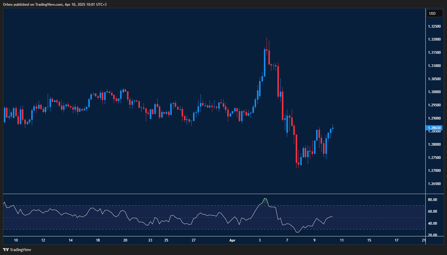Select the 1.30000 price axis label
This screenshot has width=447, height=255.
coord(434,92)
